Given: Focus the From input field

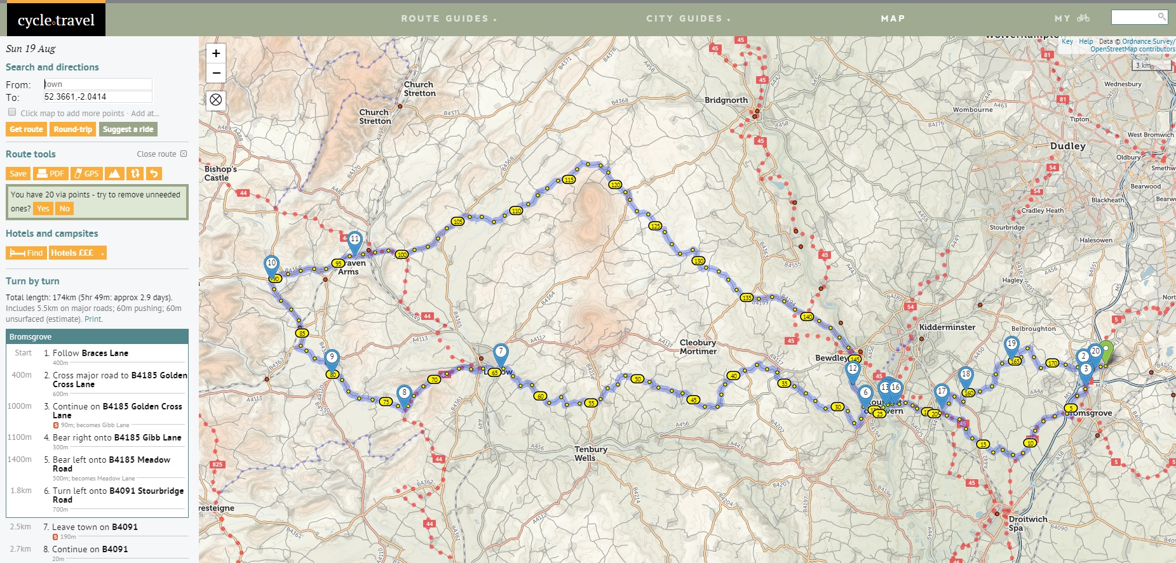Looking at the screenshot, I should [98, 84].
